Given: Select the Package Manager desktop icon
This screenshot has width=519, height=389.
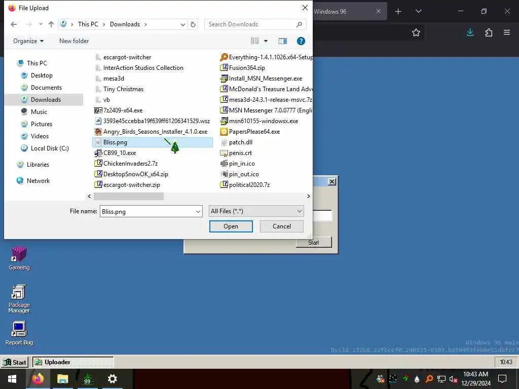Looking at the screenshot, I should [19, 298].
